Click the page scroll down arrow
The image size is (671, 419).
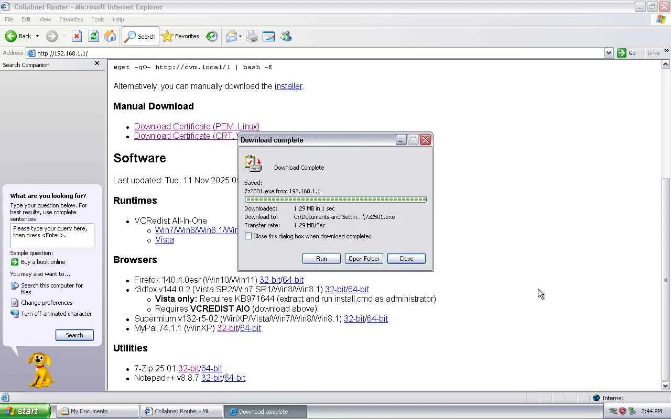[666, 386]
